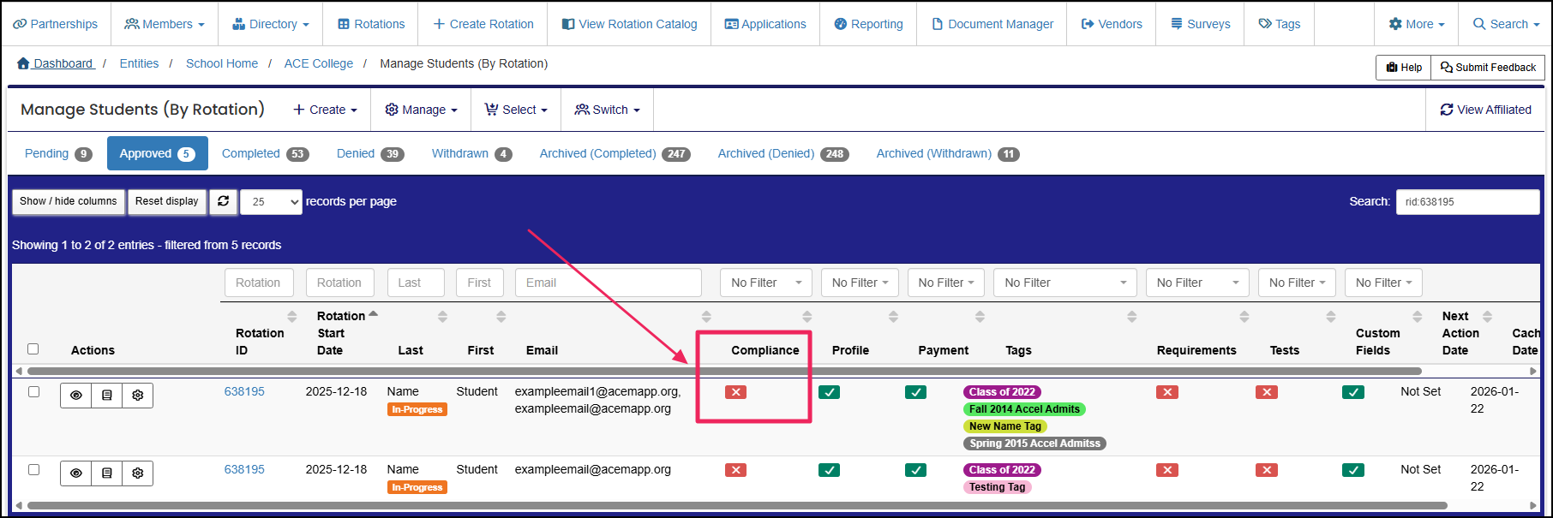Screen dimensions: 1553x518
Task: Expand the Switch dropdown
Action: [608, 110]
